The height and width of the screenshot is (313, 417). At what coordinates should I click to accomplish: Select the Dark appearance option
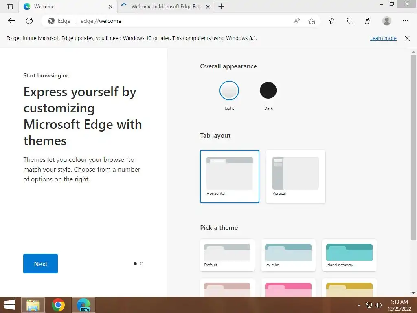[268, 90]
